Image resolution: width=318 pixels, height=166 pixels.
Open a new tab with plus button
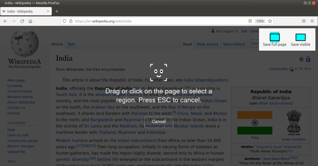57,12
